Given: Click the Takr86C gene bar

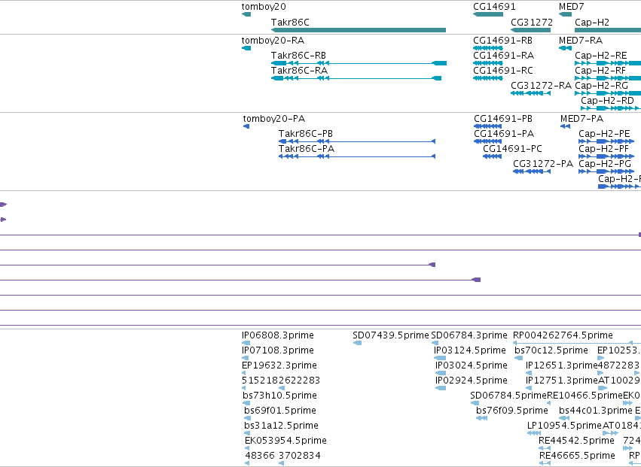Looking at the screenshot, I should pyautogui.click(x=358, y=30).
